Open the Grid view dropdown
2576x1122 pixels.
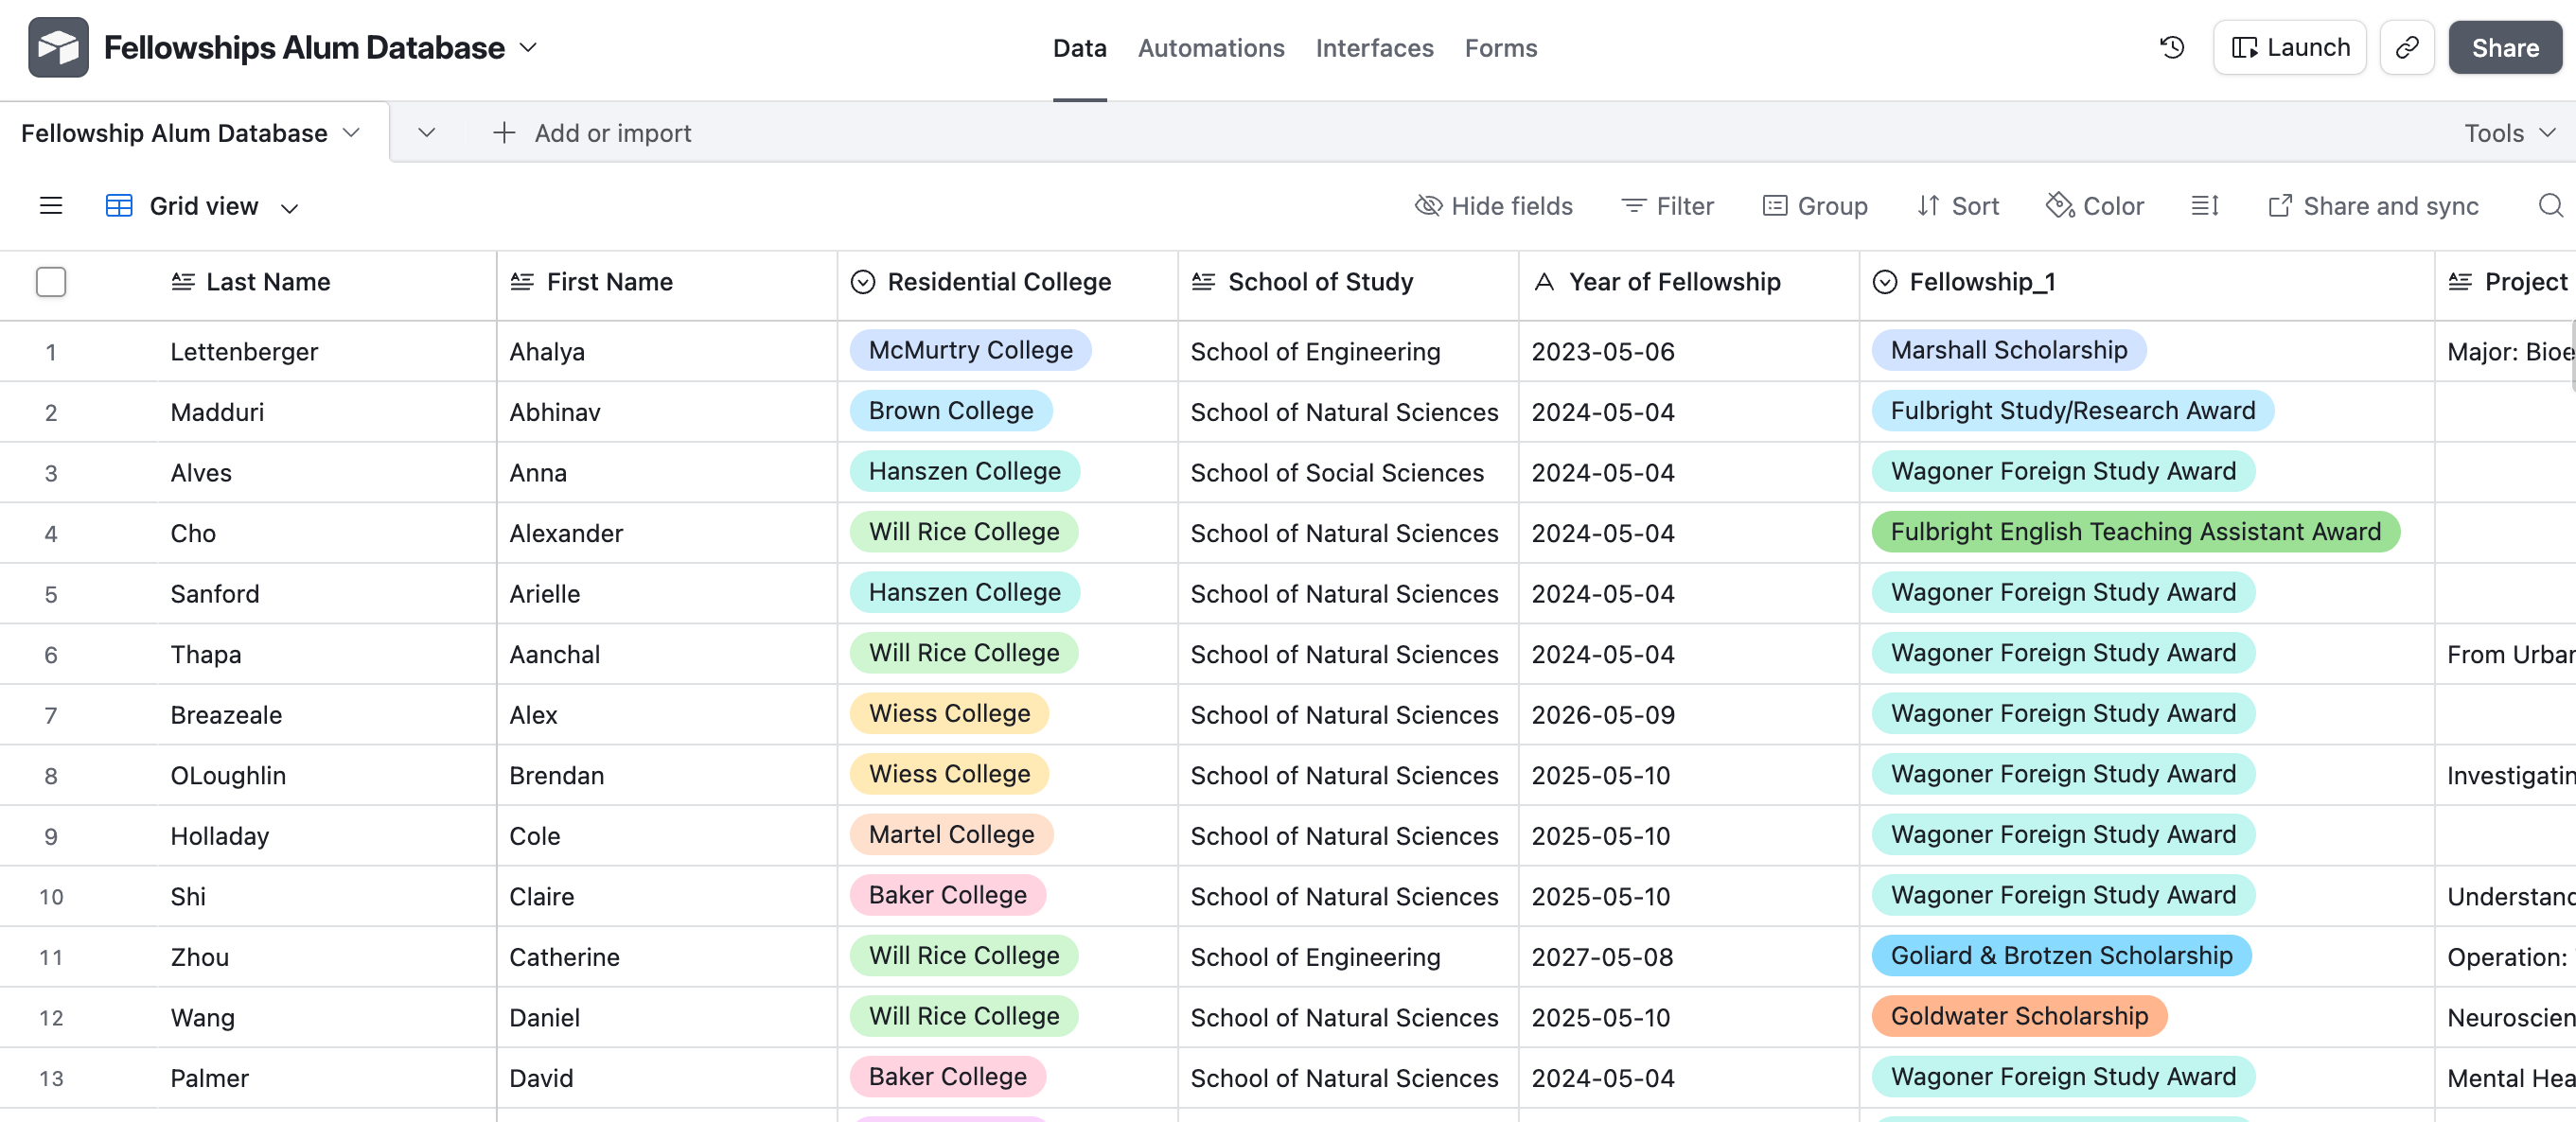(290, 207)
